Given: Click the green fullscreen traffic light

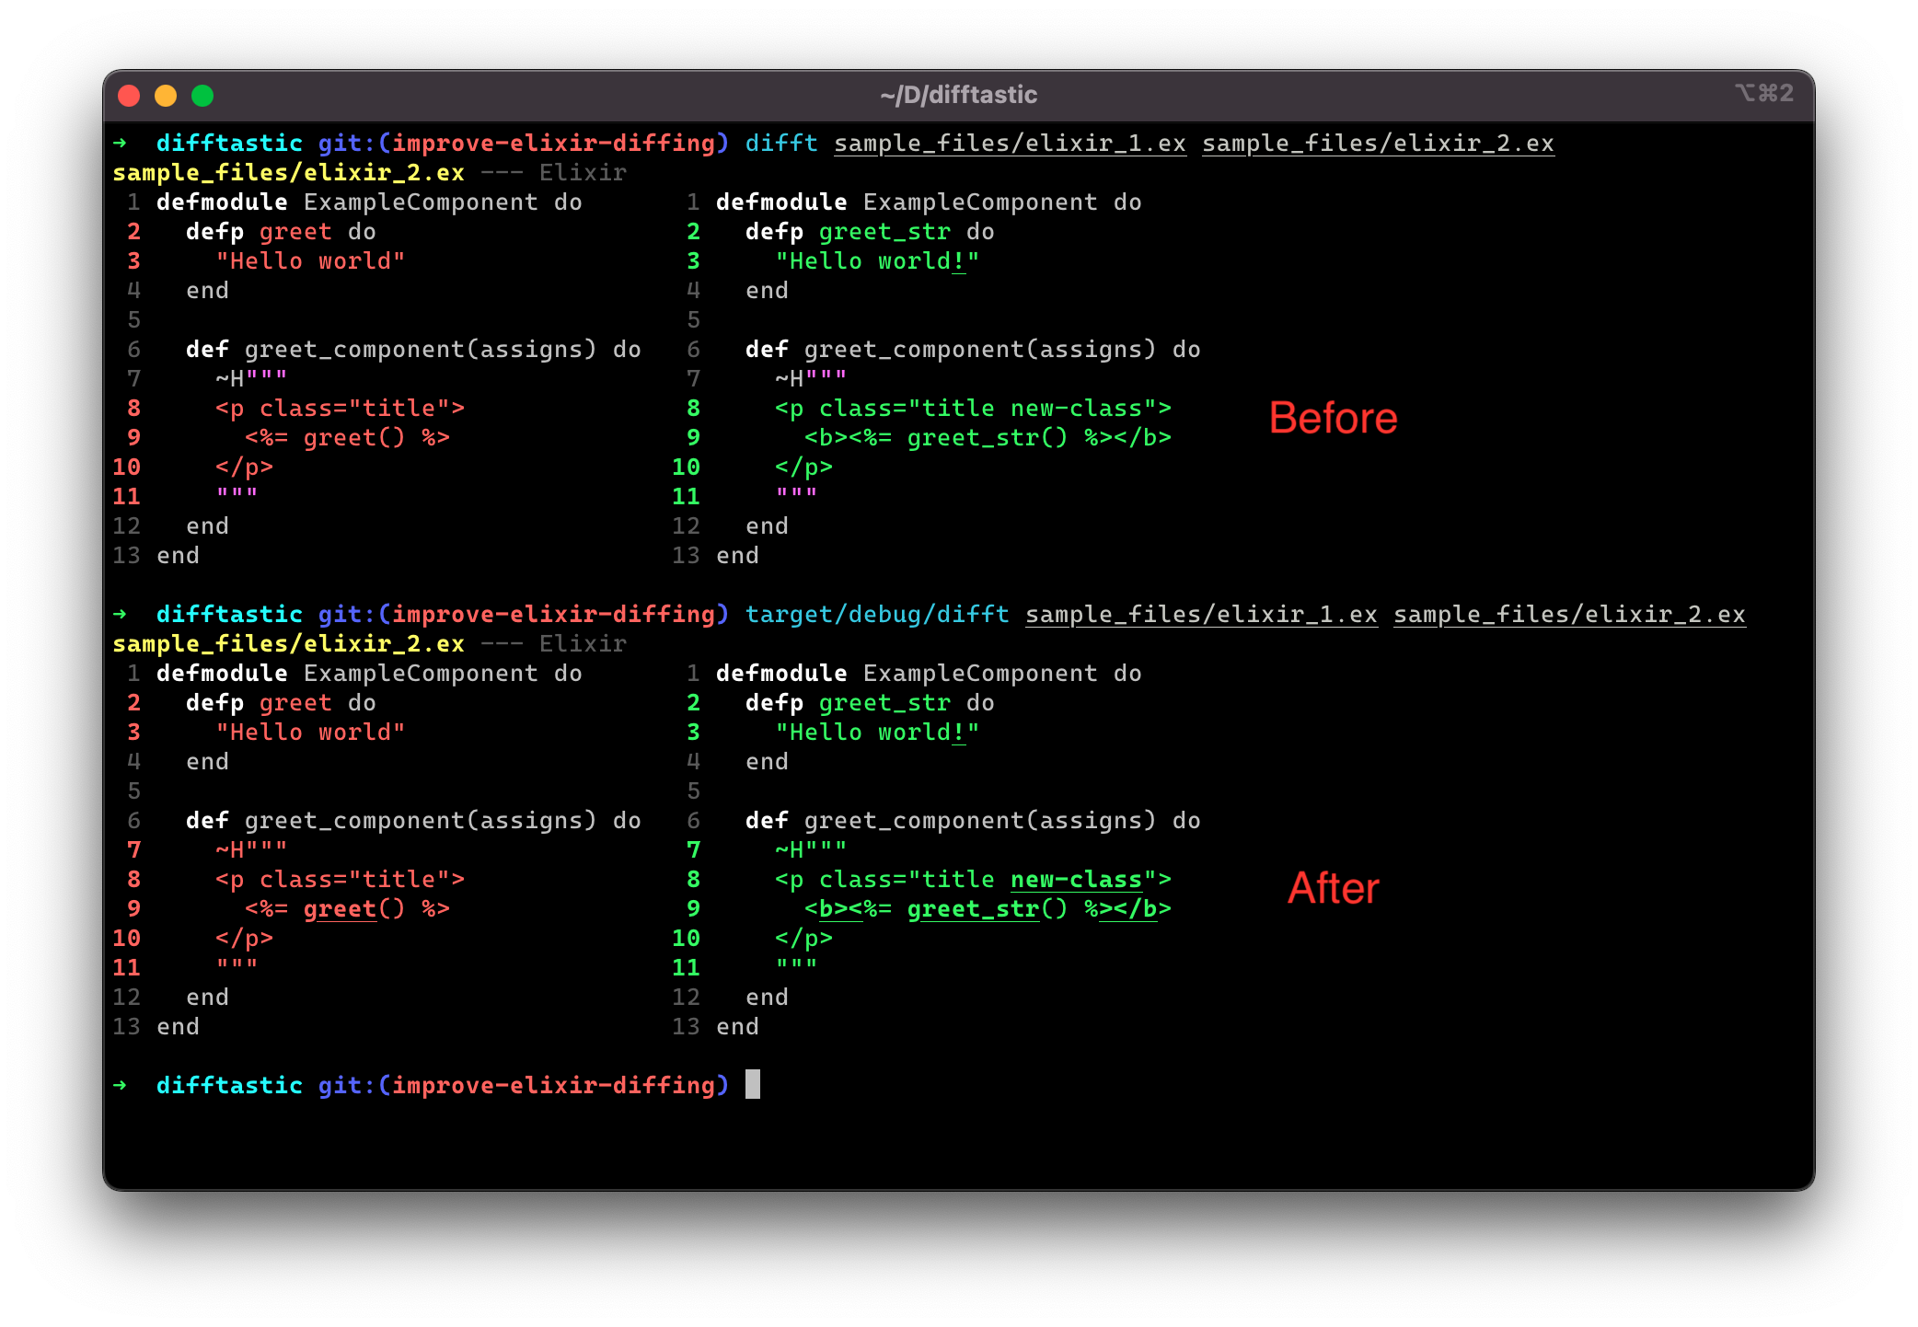Looking at the screenshot, I should click(202, 95).
